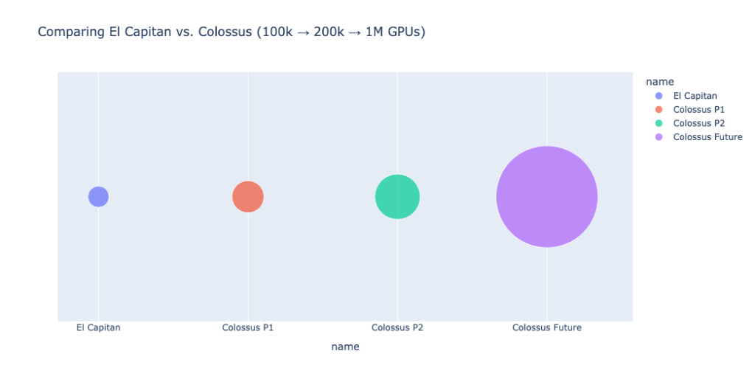Toggle Colossus P2 legend label text
This screenshot has height=379, width=755.
(x=699, y=123)
